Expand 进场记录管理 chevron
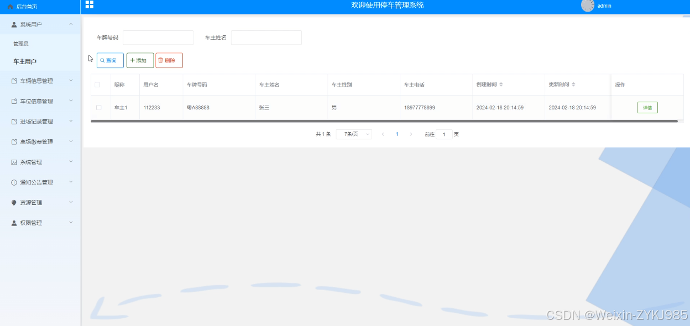 pos(71,121)
